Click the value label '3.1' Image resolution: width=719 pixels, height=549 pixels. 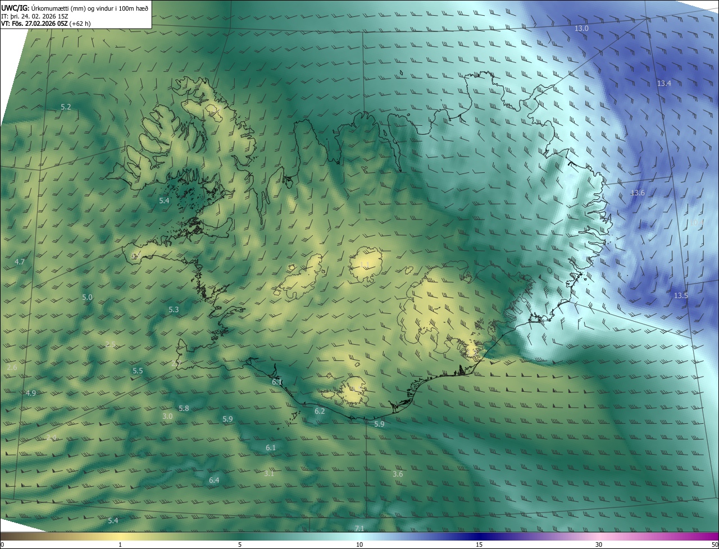pos(269,474)
